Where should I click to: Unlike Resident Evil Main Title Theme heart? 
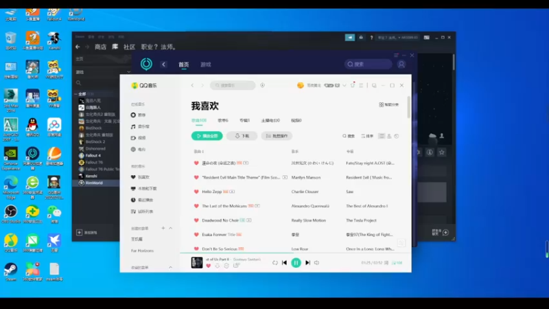196,177
